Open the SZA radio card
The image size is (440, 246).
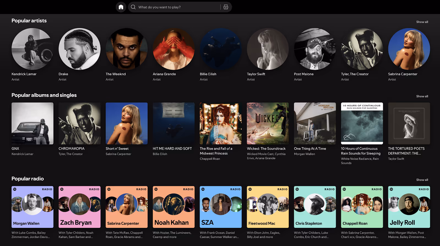(221, 207)
